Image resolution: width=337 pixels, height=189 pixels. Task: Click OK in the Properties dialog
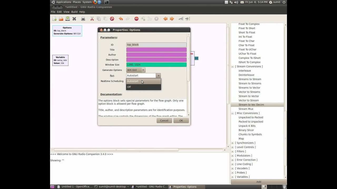[181, 120]
